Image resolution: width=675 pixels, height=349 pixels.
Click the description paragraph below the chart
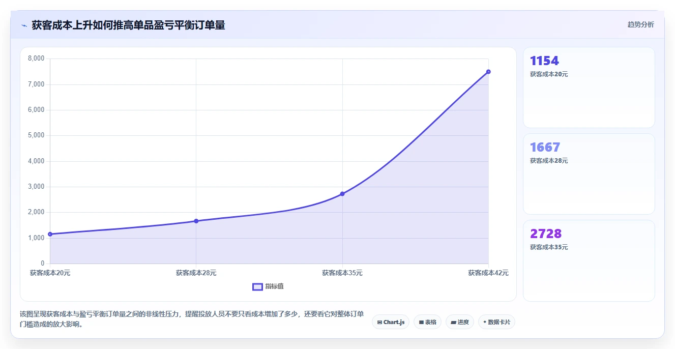point(191,319)
